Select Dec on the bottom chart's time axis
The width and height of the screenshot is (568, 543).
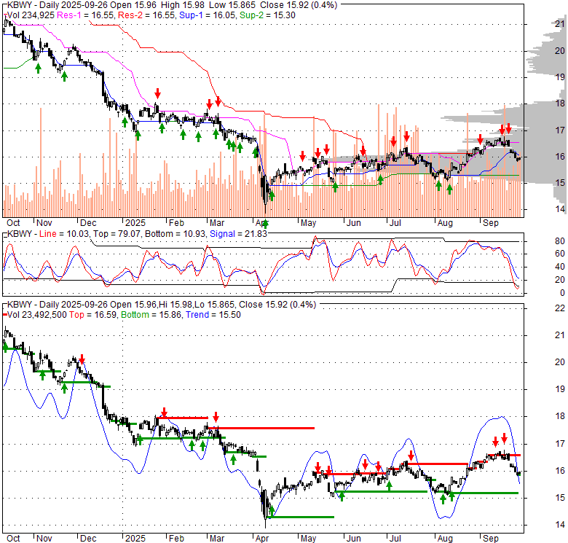[88, 539]
